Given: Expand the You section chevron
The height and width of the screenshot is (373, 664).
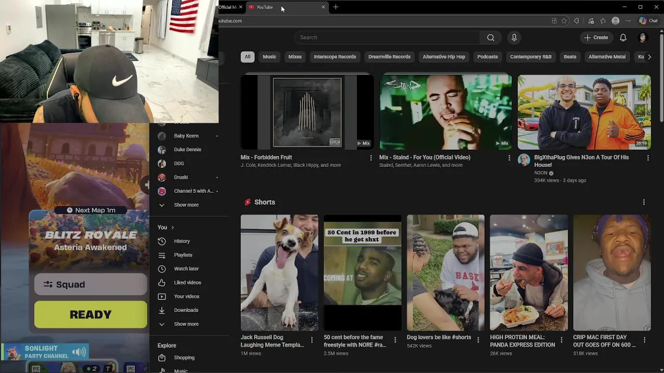Looking at the screenshot, I should 172,227.
